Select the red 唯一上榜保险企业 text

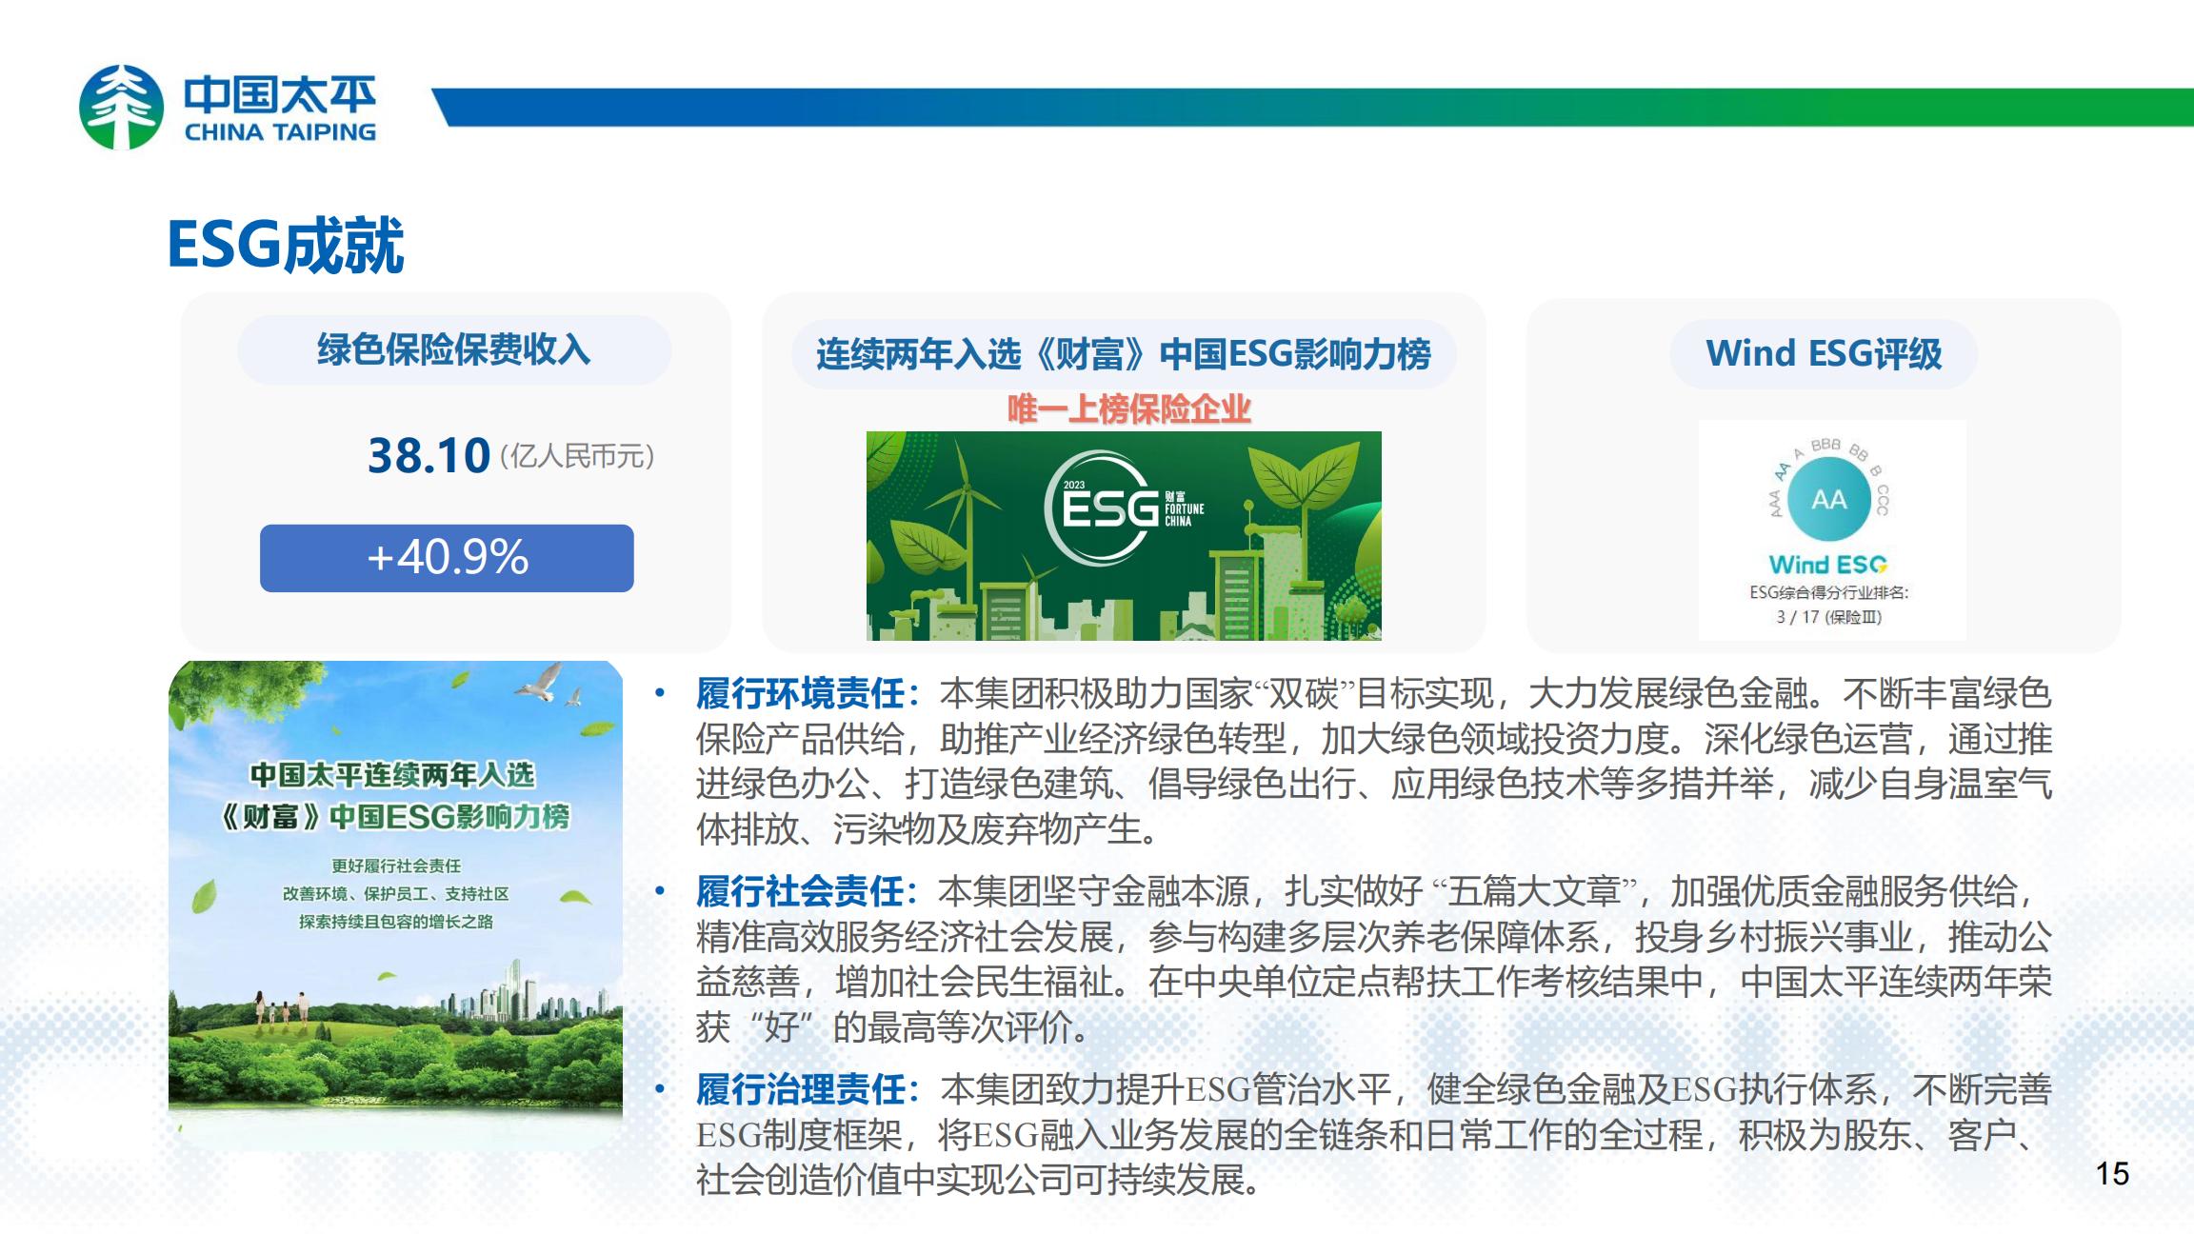point(1128,409)
